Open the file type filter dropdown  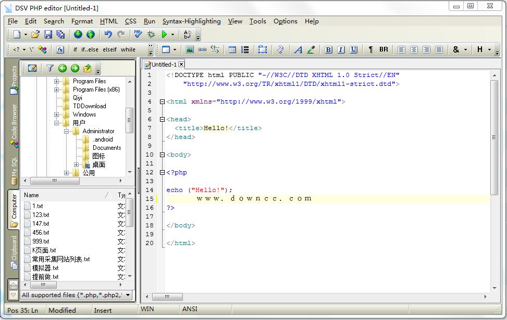[128, 295]
